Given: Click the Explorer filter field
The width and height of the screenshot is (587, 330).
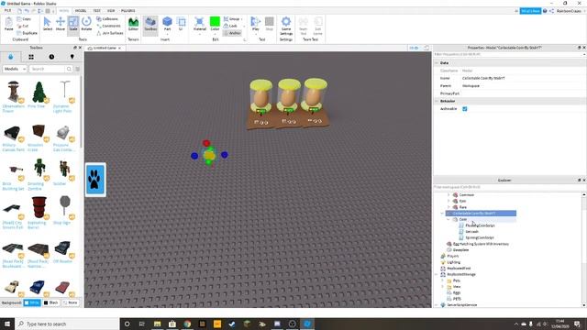Looking at the screenshot, I should click(507, 187).
